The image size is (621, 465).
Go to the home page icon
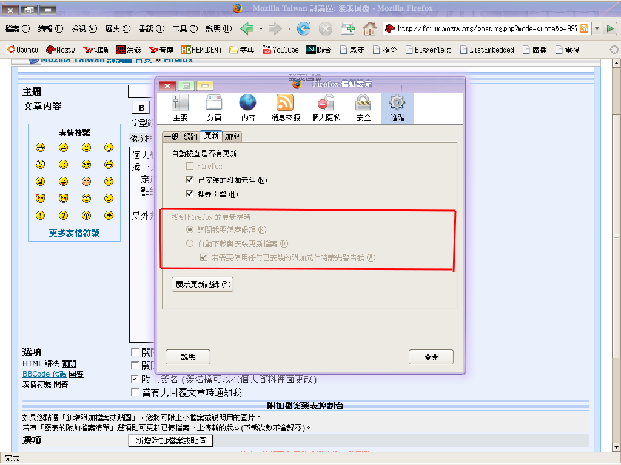tap(370, 28)
